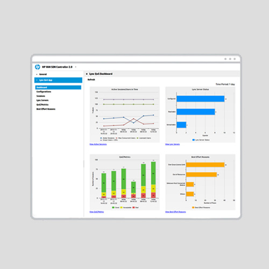Toggle Good legend entry in QoE chart
Image resolution: width=269 pixels, height=269 pixels.
click(116, 208)
